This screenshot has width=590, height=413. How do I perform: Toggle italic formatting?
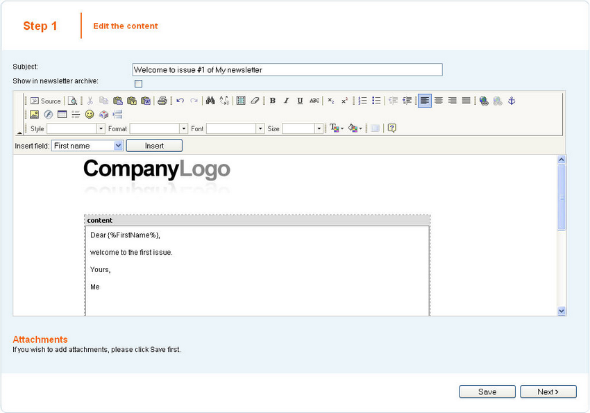tap(287, 101)
